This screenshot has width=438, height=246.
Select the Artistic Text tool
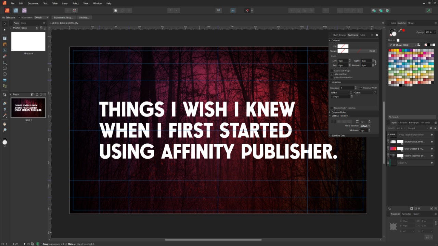(4, 50)
